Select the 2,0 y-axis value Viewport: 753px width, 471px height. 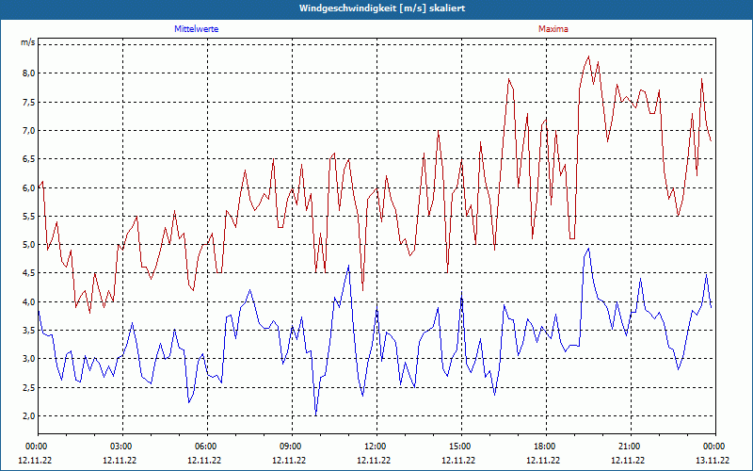[28, 415]
